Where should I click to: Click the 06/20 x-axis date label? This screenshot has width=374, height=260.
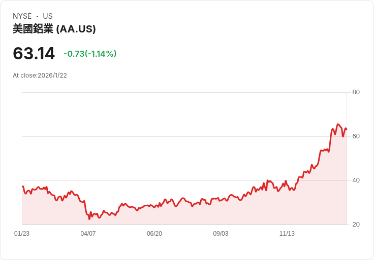154,234
